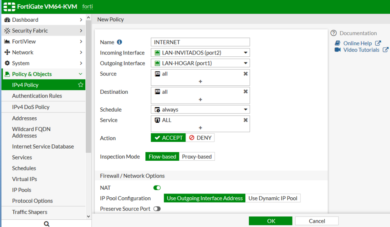Open the Online Help link
The width and height of the screenshot is (390, 227).
tap(357, 43)
